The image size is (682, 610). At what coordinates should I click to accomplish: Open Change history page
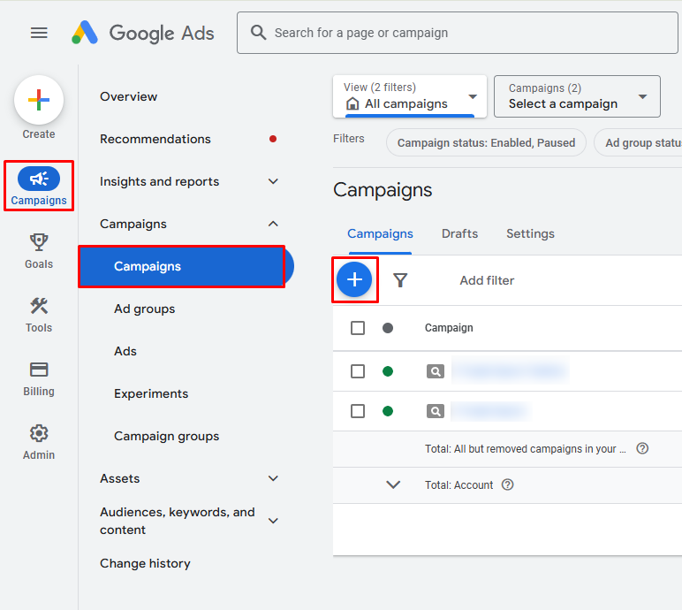pos(145,563)
